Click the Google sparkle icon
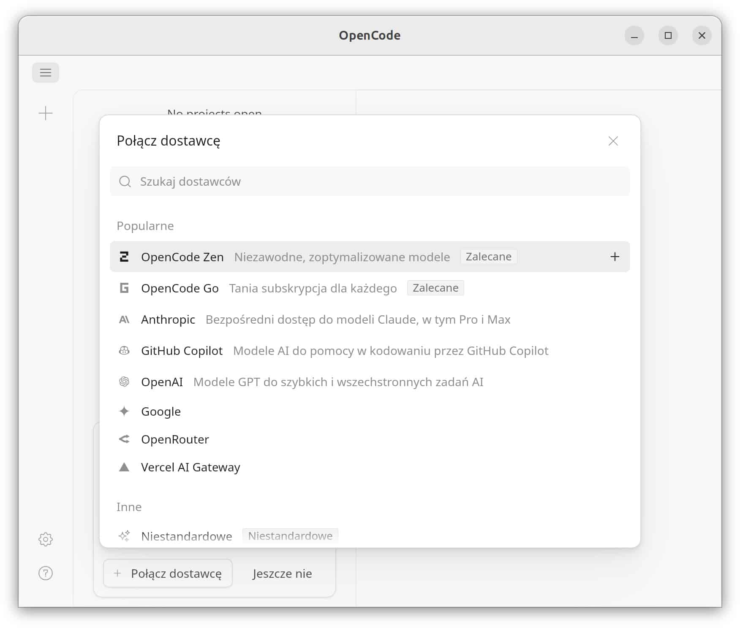The width and height of the screenshot is (740, 628). tap(124, 411)
